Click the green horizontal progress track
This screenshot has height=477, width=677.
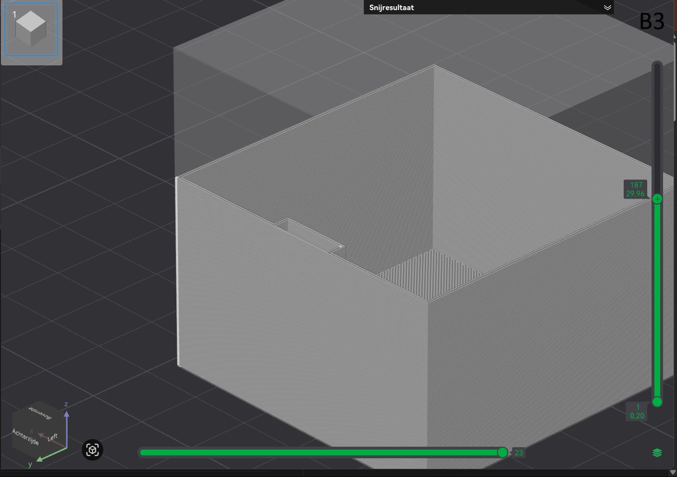(322, 452)
